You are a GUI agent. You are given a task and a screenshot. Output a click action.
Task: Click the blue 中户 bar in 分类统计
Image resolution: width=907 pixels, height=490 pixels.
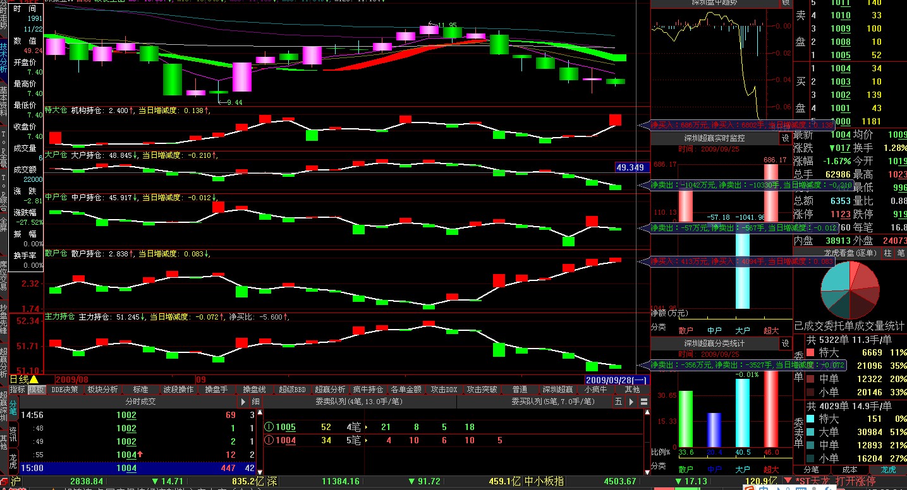[714, 430]
